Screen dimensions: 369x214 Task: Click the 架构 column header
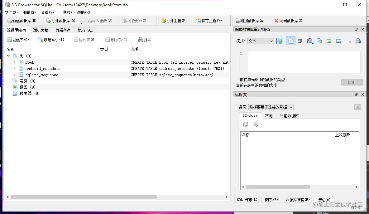(179, 49)
